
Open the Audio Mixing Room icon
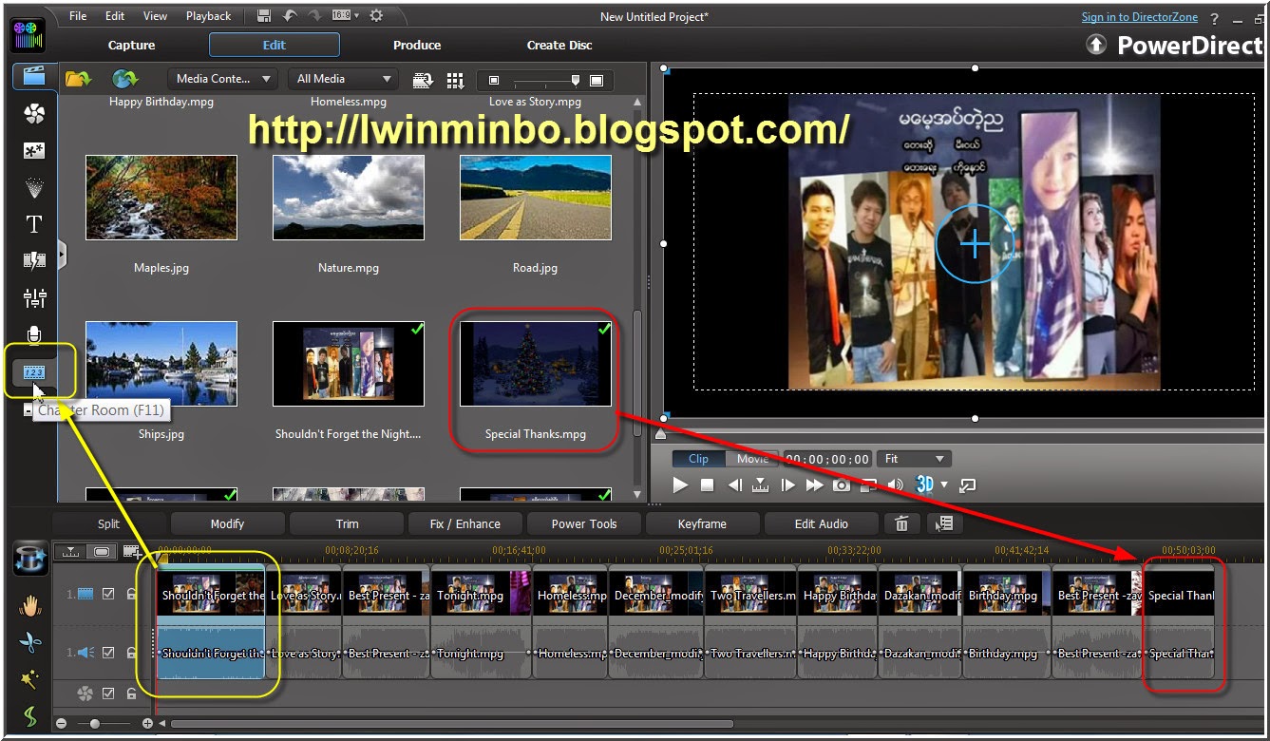pos(34,298)
